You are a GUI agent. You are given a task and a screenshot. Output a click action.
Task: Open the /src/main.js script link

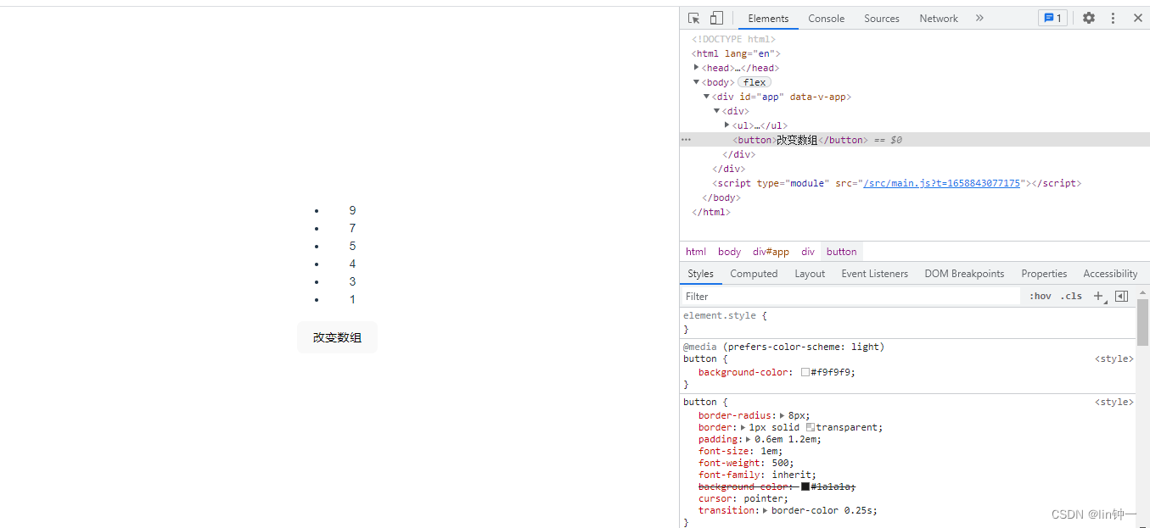[941, 183]
